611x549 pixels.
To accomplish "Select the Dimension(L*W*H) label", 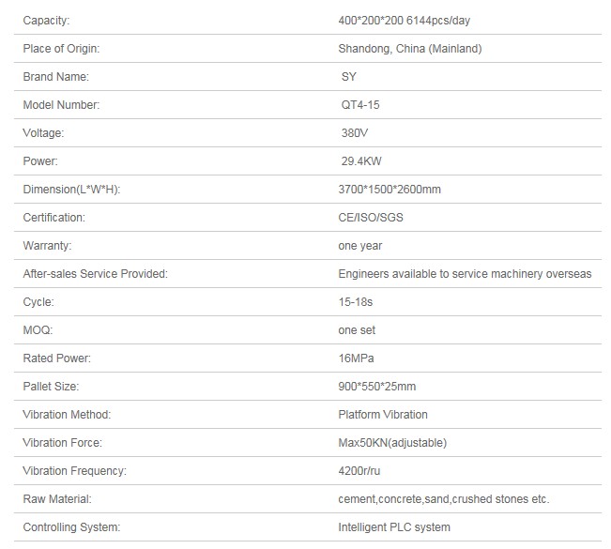I will pos(71,190).
